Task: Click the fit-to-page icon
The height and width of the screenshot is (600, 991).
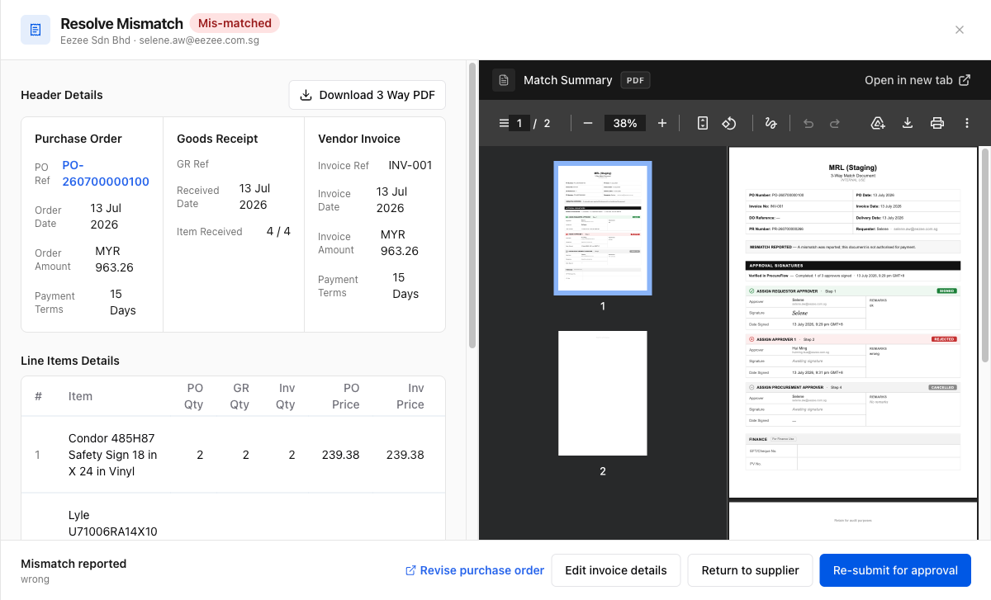Action: 703,123
